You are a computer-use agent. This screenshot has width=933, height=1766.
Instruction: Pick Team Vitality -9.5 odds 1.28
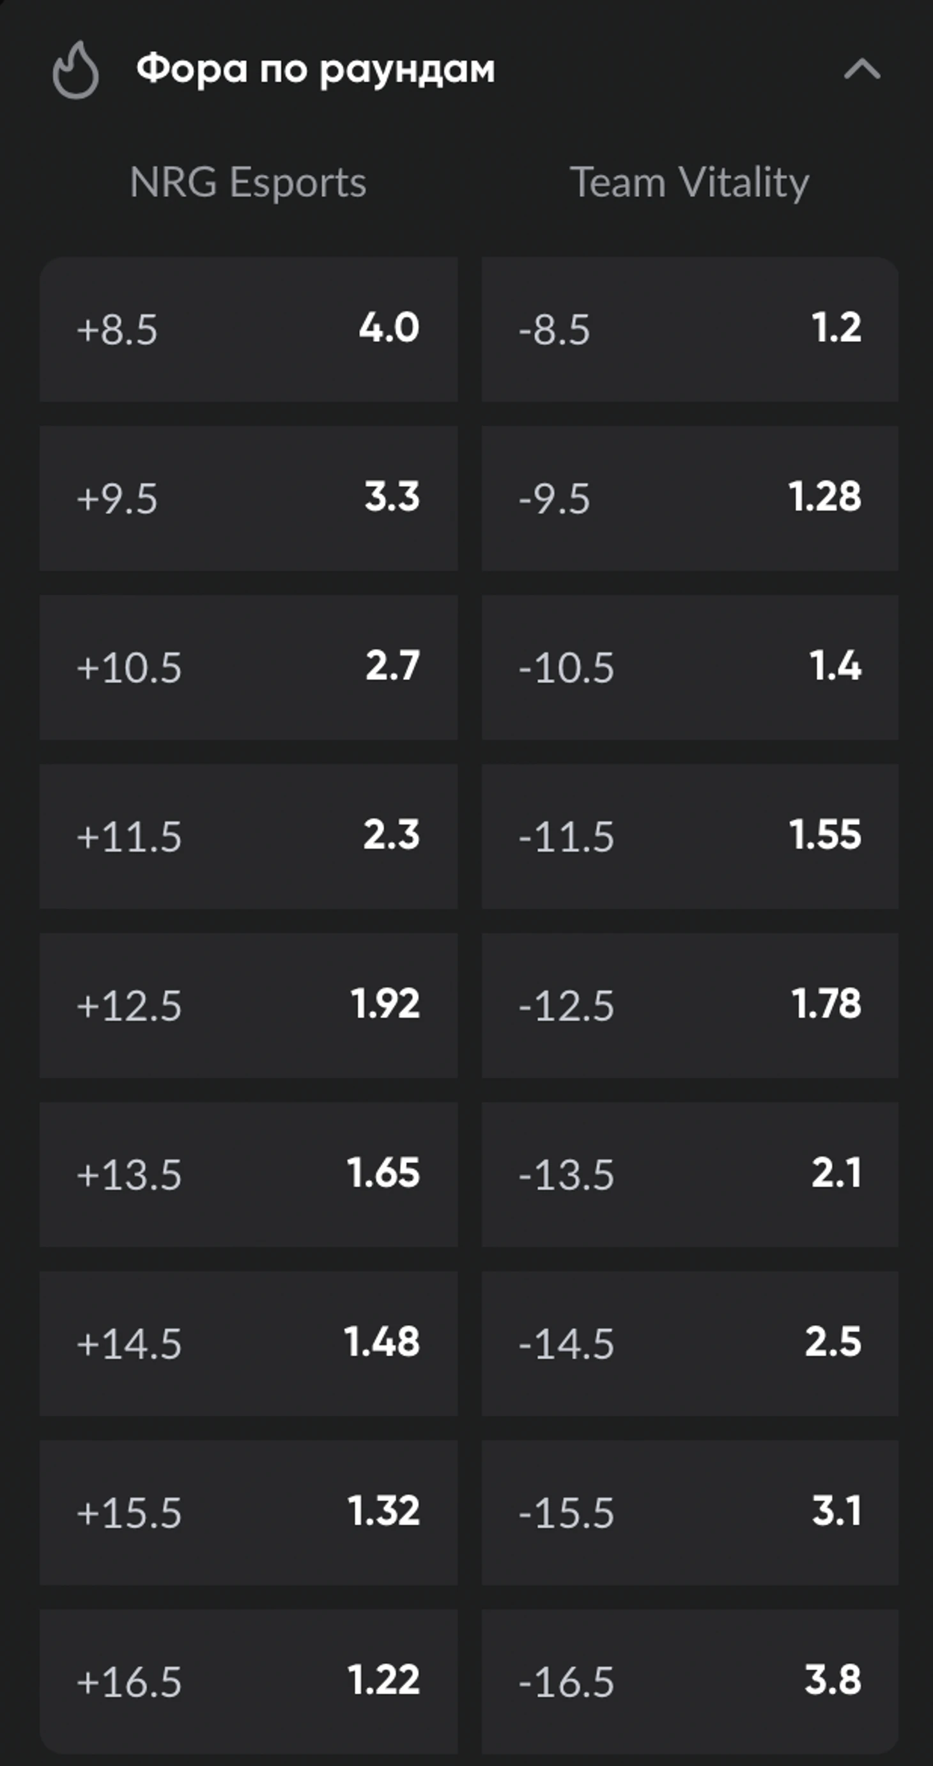[690, 498]
